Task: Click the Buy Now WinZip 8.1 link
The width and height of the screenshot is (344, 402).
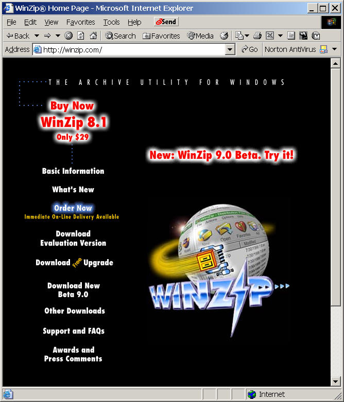Action: click(73, 120)
